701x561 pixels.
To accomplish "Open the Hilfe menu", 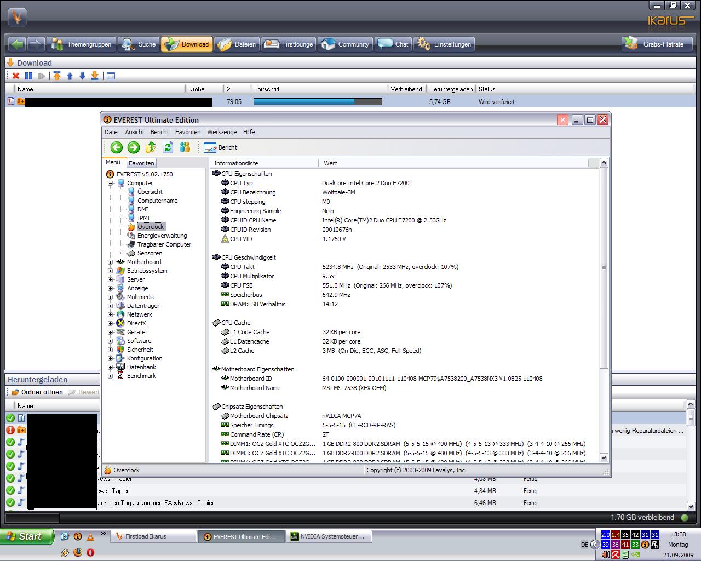I will [249, 132].
